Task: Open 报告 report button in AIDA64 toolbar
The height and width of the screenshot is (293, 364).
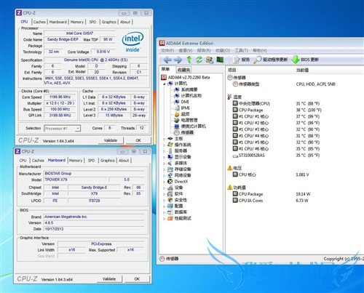Action: tap(242, 60)
